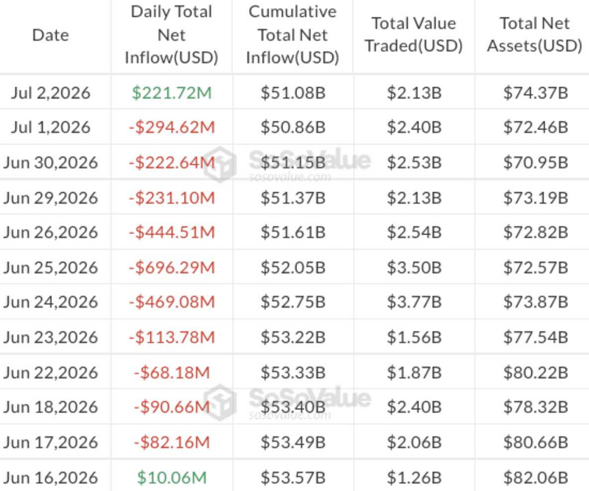Image resolution: width=589 pixels, height=491 pixels.
Task: Click $3.77B total value traded cell
Action: coord(414,302)
